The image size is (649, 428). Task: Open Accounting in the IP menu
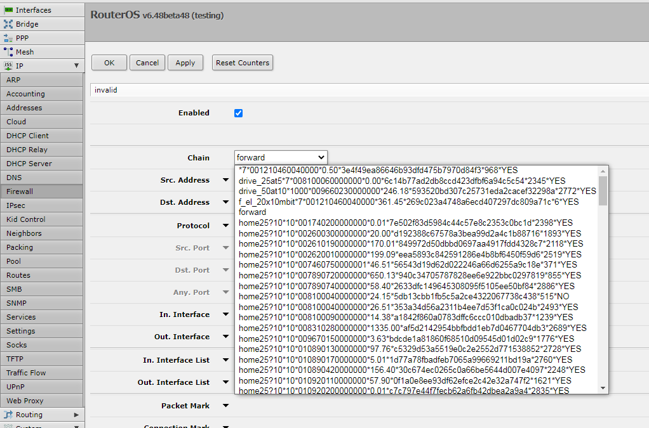(42, 94)
